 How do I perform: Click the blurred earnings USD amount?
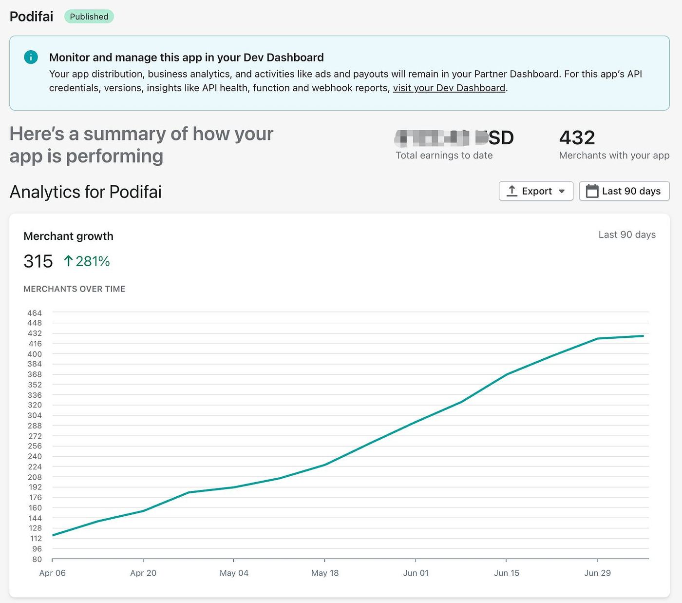(x=454, y=137)
